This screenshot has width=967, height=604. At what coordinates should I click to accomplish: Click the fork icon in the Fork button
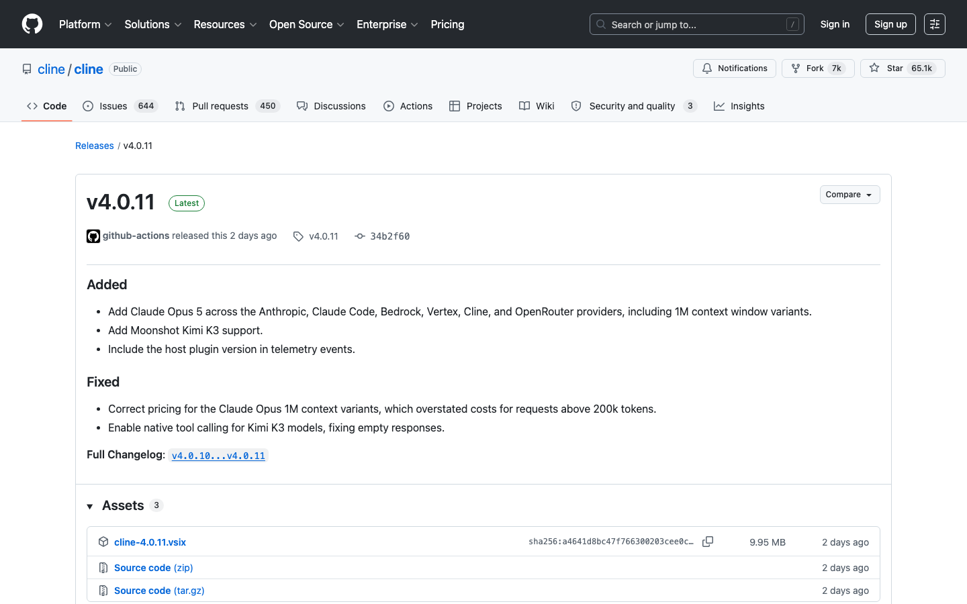point(796,68)
